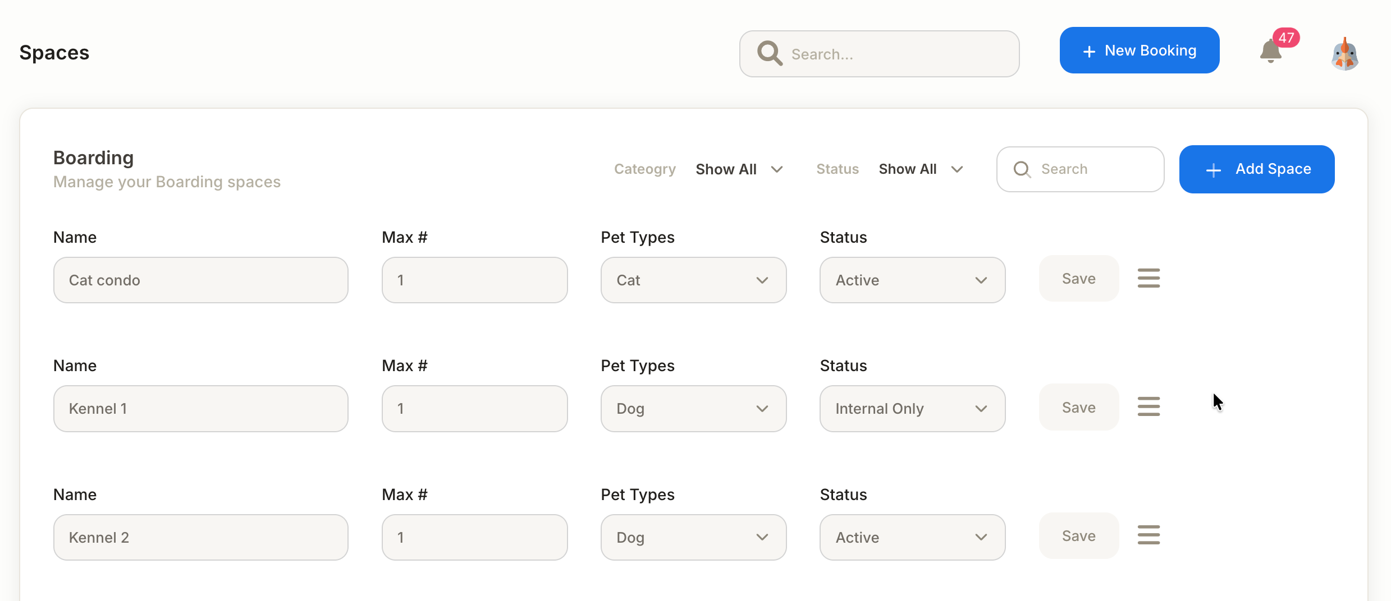Screen dimensions: 1391x601
Task: Save the Cat condo space
Action: coord(1078,279)
